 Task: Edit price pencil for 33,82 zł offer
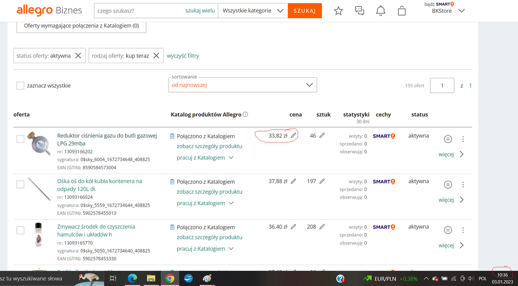coord(293,136)
